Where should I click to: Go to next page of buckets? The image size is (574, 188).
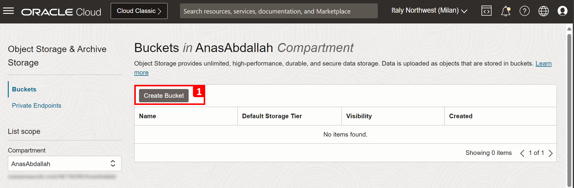[551, 153]
